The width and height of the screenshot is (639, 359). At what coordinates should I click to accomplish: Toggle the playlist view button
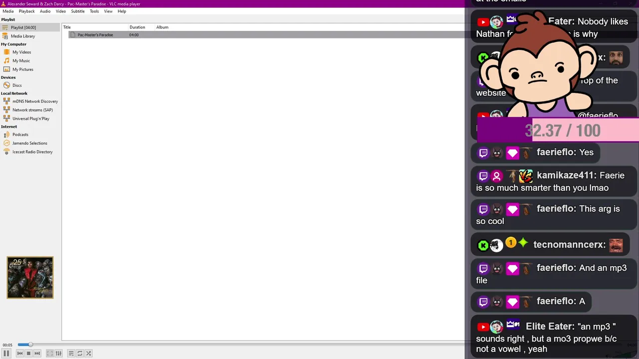[71, 353]
